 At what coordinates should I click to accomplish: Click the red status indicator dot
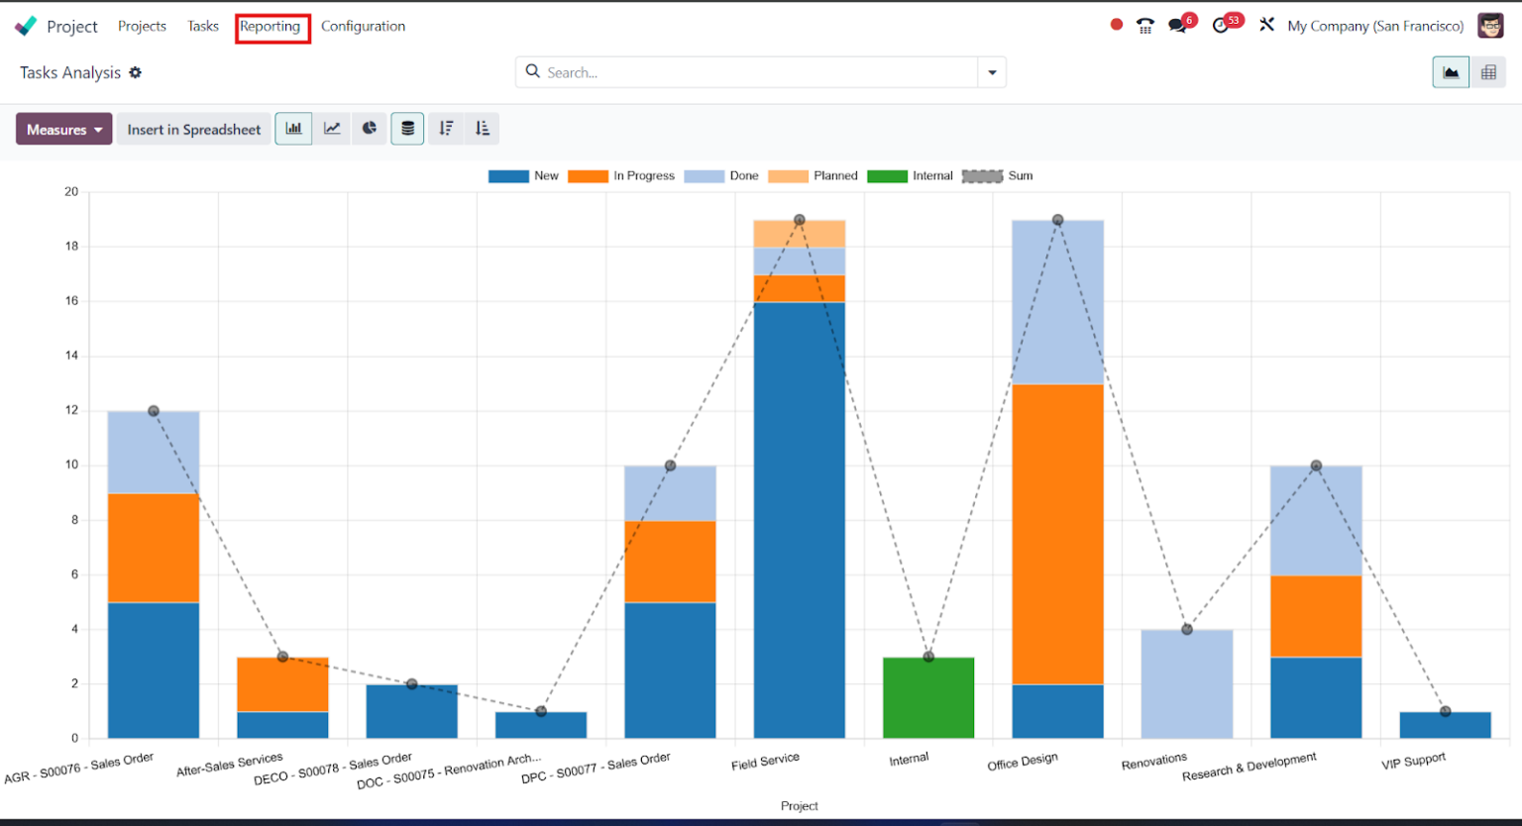pyautogui.click(x=1115, y=25)
